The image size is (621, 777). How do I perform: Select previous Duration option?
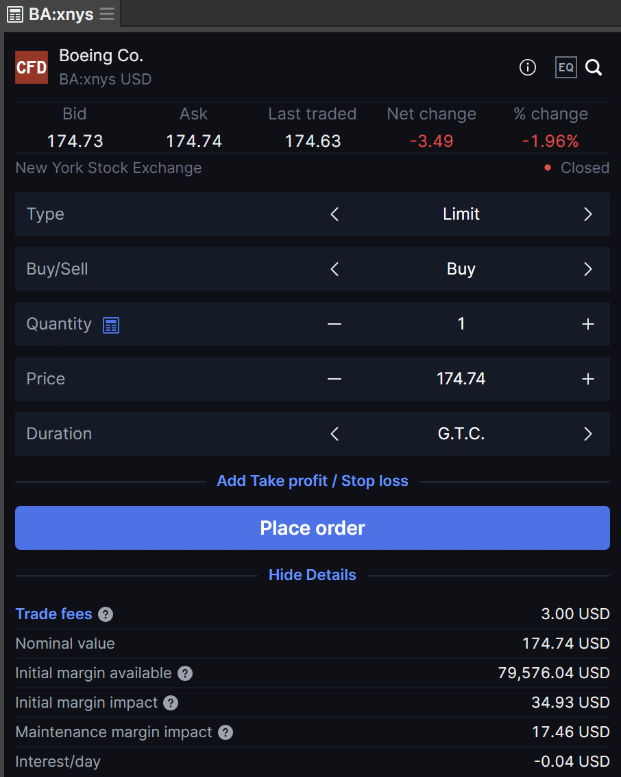click(334, 434)
